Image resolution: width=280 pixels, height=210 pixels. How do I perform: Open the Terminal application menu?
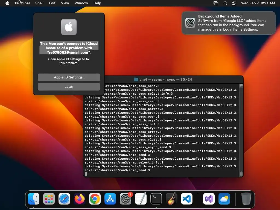[22, 3]
